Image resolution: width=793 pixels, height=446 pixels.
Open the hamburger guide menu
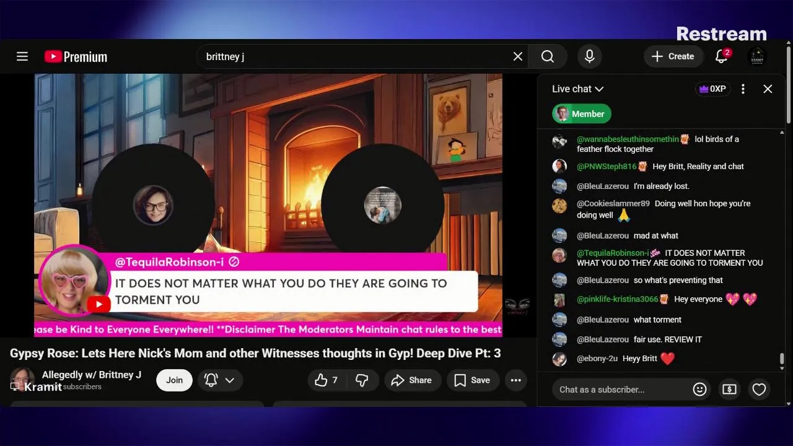point(22,56)
